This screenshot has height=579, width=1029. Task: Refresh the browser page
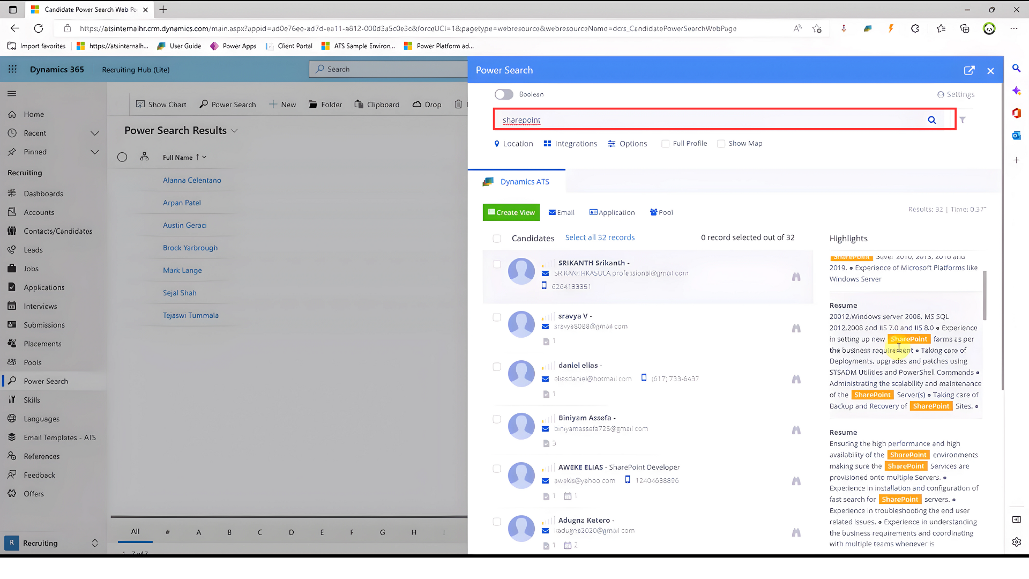click(39, 28)
